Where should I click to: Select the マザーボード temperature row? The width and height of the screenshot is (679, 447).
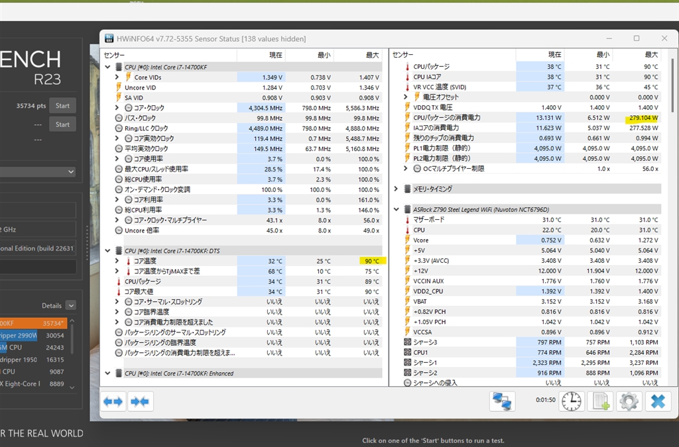click(531, 220)
